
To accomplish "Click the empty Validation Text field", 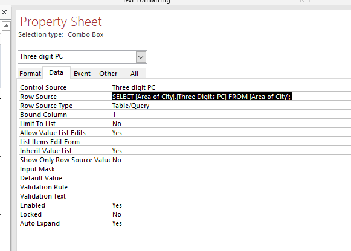I will pyautogui.click(x=231, y=196).
